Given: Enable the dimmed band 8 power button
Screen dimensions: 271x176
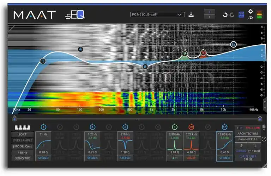Looking at the screenshot, I should (x=158, y=127).
